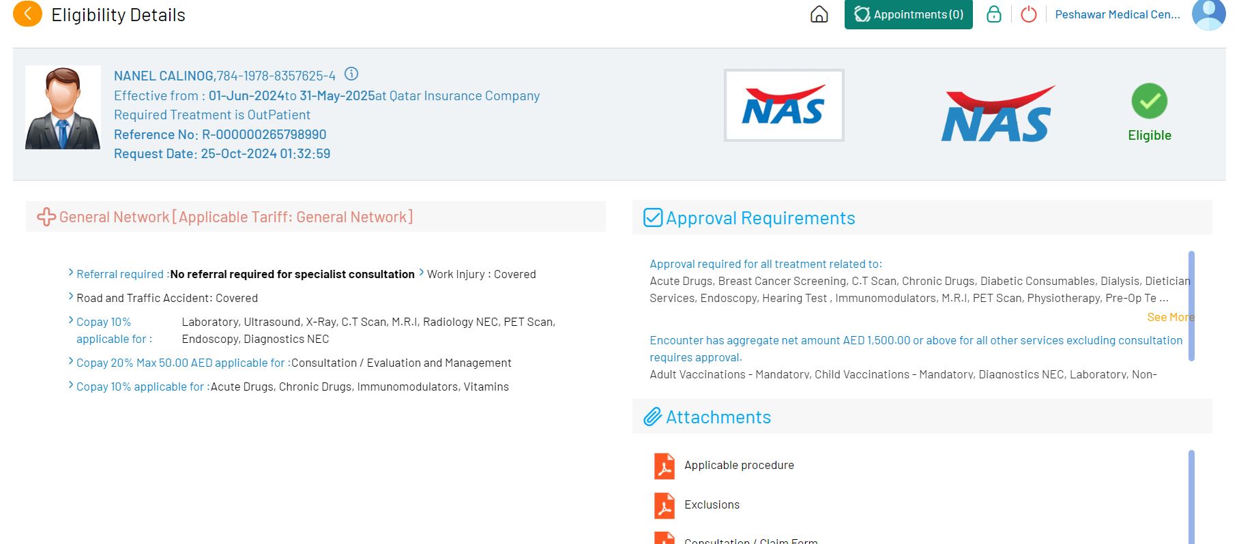Expand the Copay 20% Max 50.00 AED item

coord(71,361)
